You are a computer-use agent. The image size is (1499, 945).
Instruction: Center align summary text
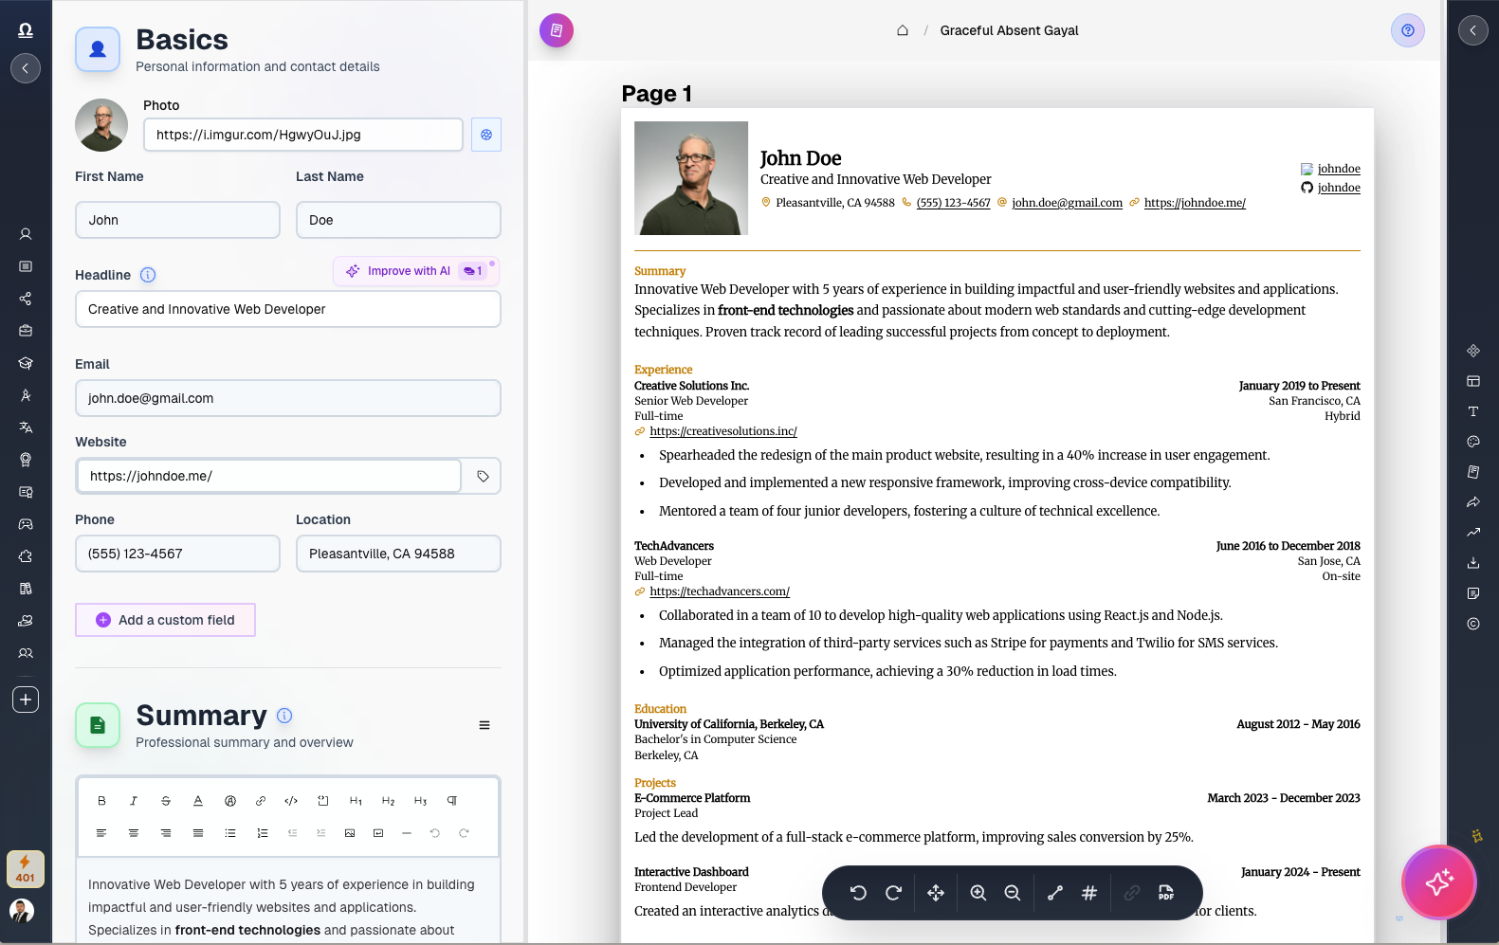[x=134, y=833]
